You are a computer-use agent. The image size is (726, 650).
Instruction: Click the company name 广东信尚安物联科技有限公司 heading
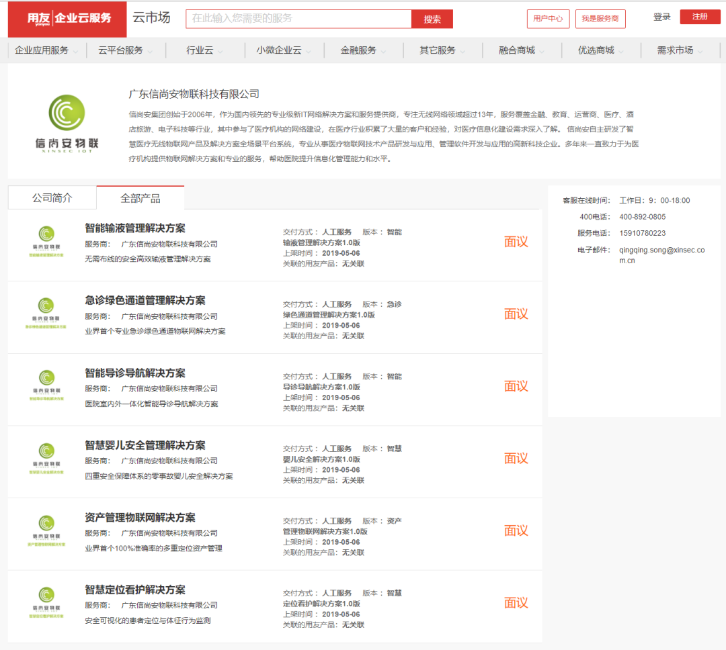[x=194, y=94]
